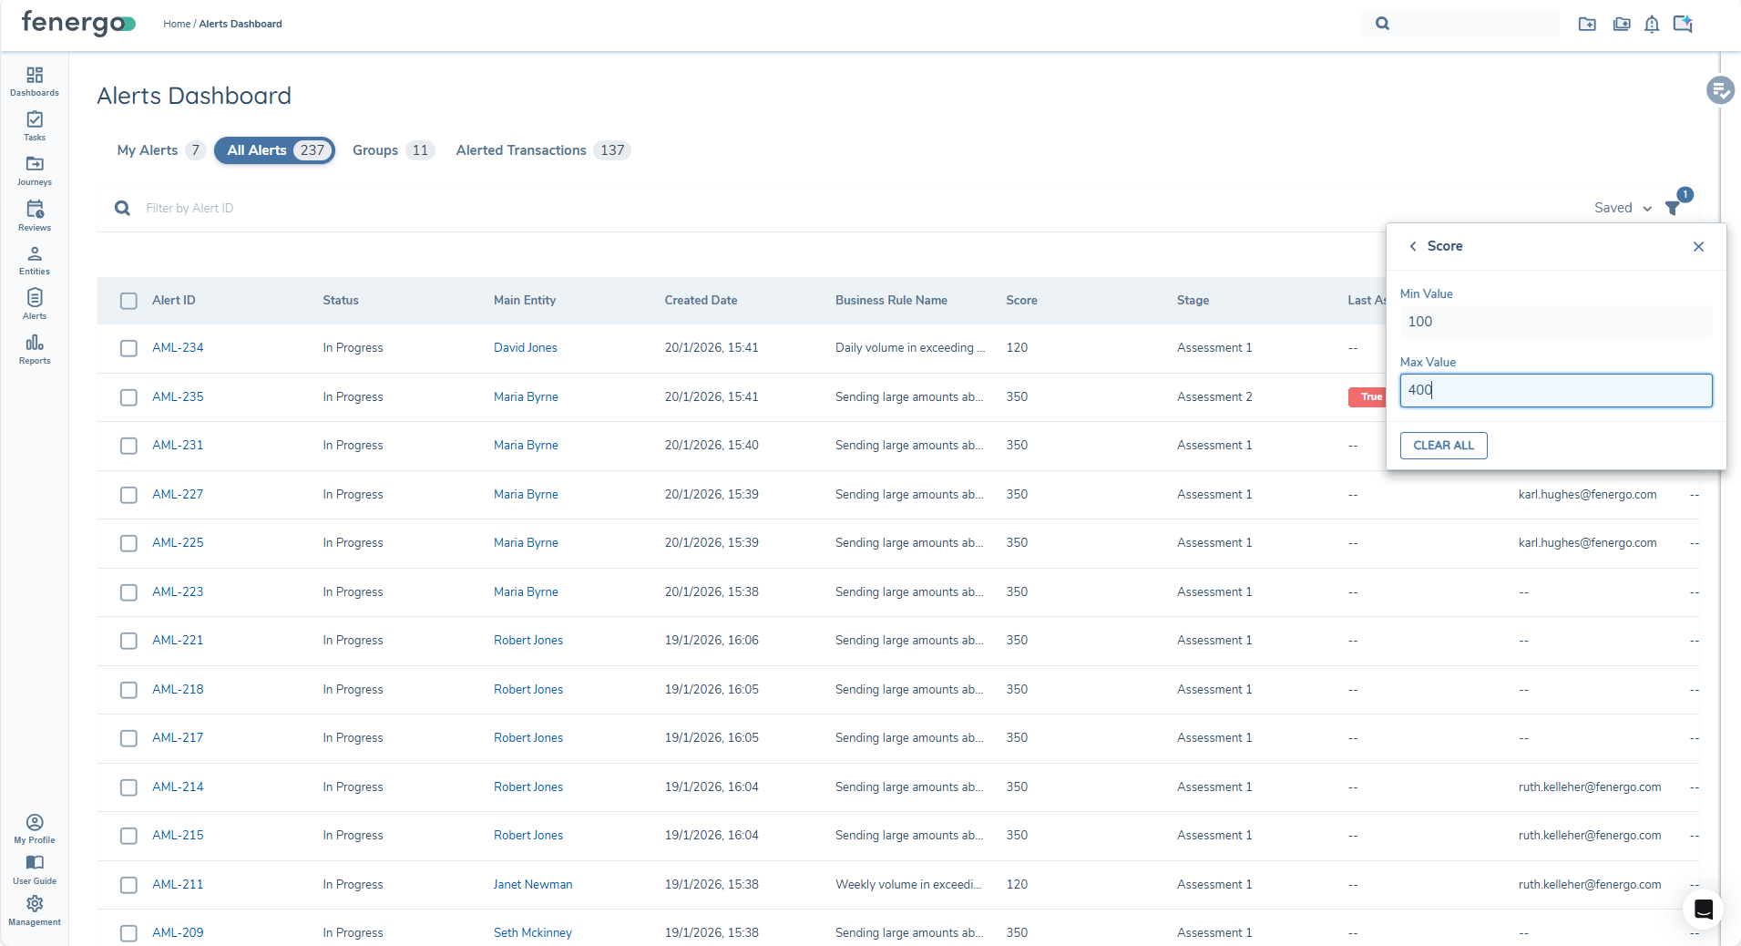
Task: Open the Alerted Transactions tab
Action: (x=520, y=150)
